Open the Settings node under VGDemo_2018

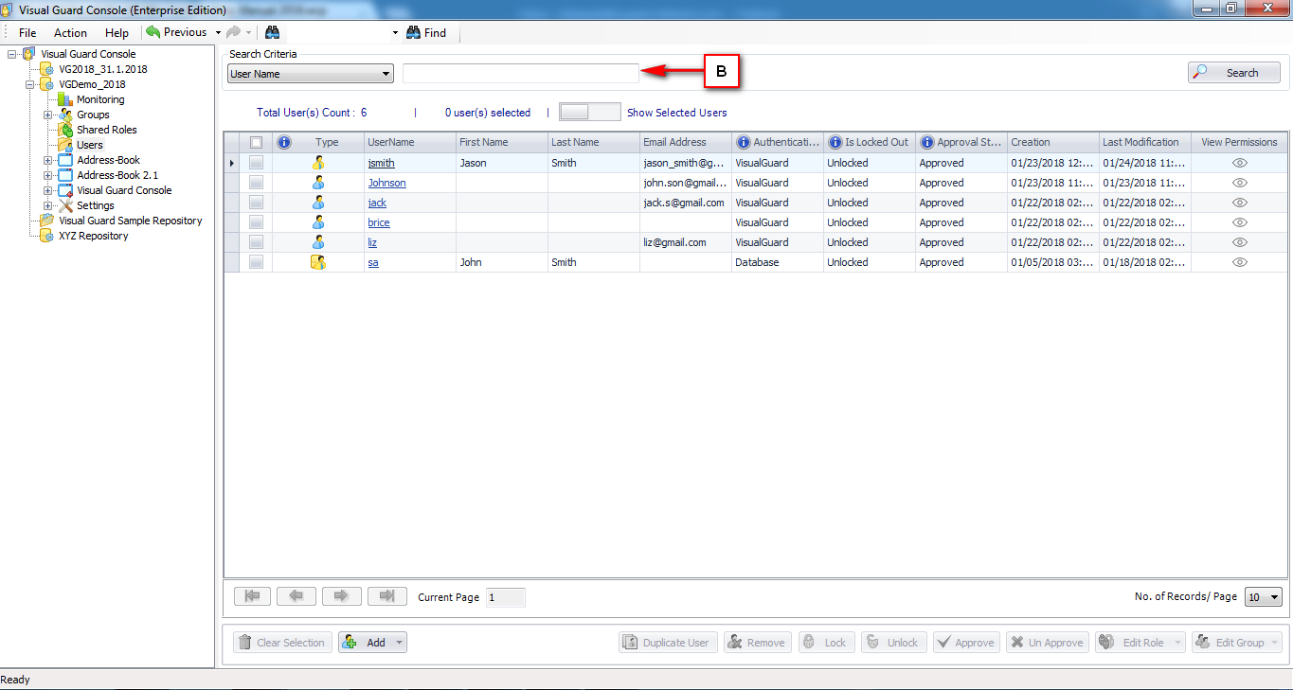tap(95, 204)
